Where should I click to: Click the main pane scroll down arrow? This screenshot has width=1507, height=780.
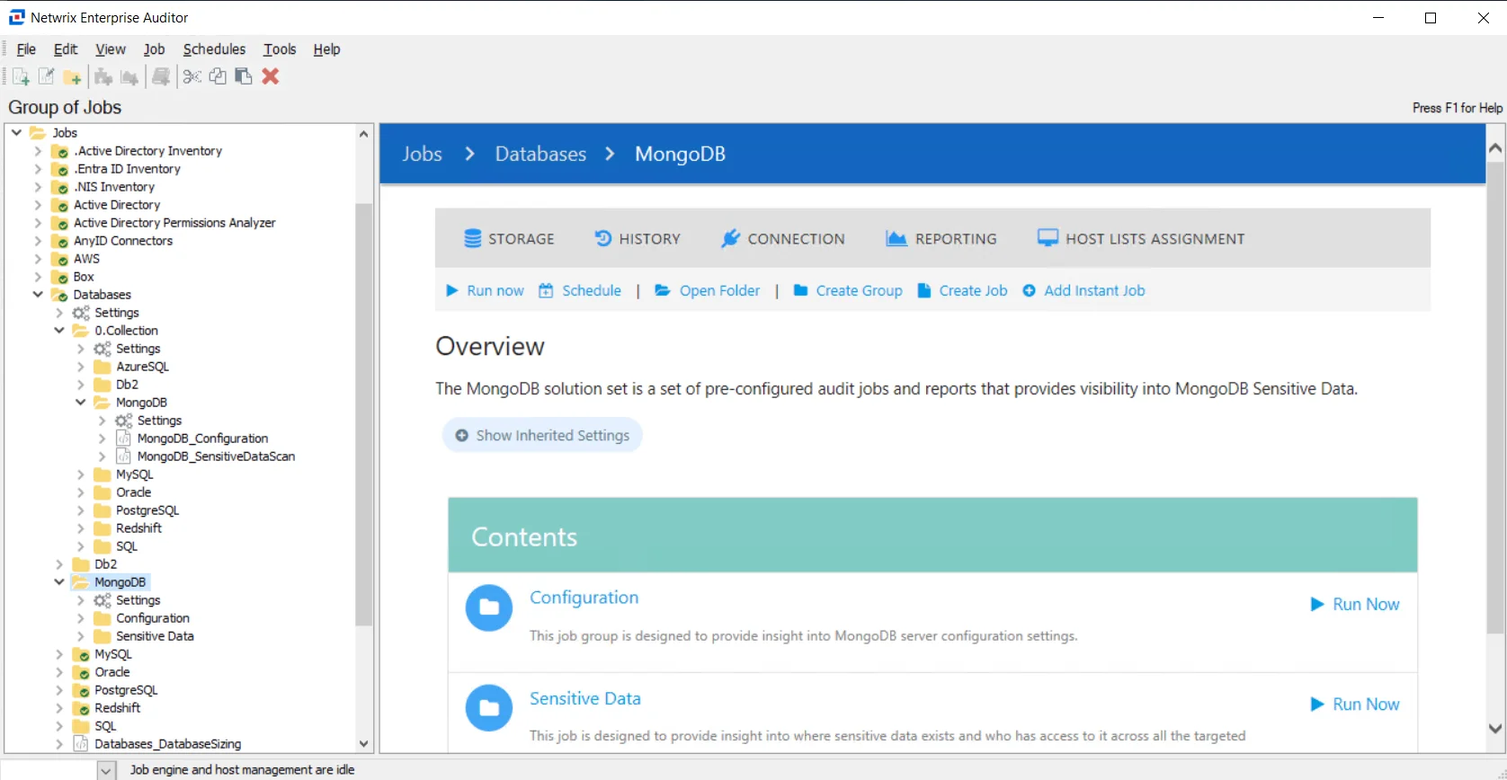[x=1495, y=729]
